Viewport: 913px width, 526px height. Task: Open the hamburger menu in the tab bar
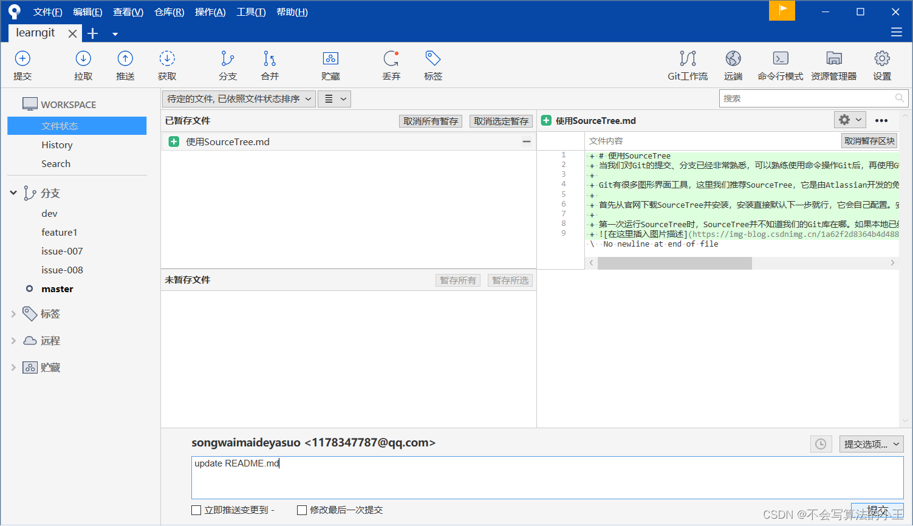pos(896,32)
